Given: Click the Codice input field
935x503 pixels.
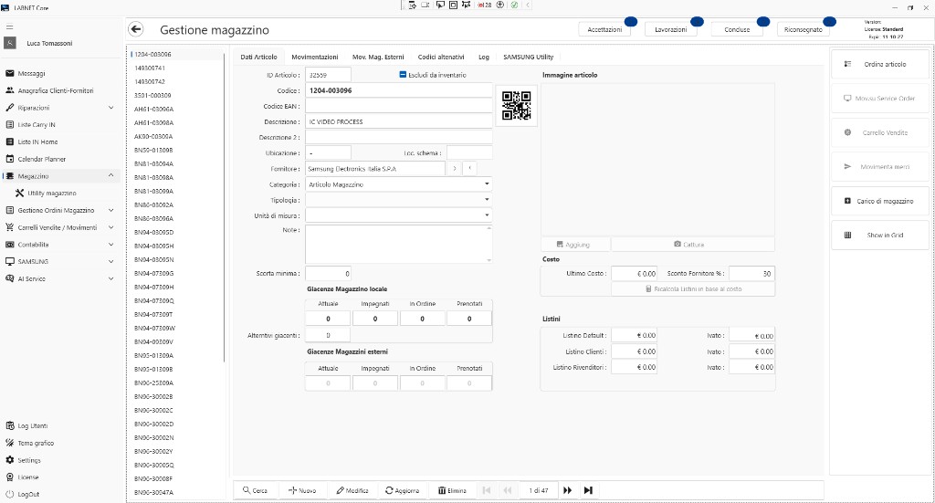Looking at the screenshot, I should tap(399, 90).
